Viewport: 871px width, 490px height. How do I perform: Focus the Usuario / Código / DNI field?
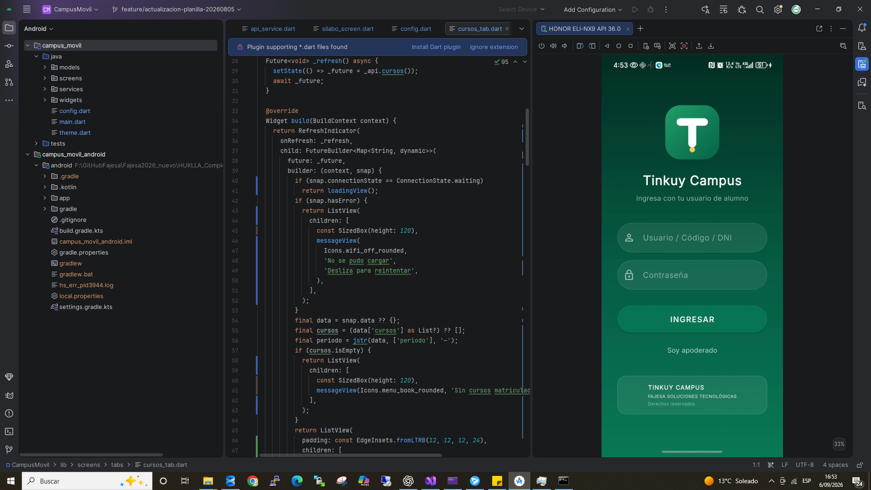pos(692,237)
